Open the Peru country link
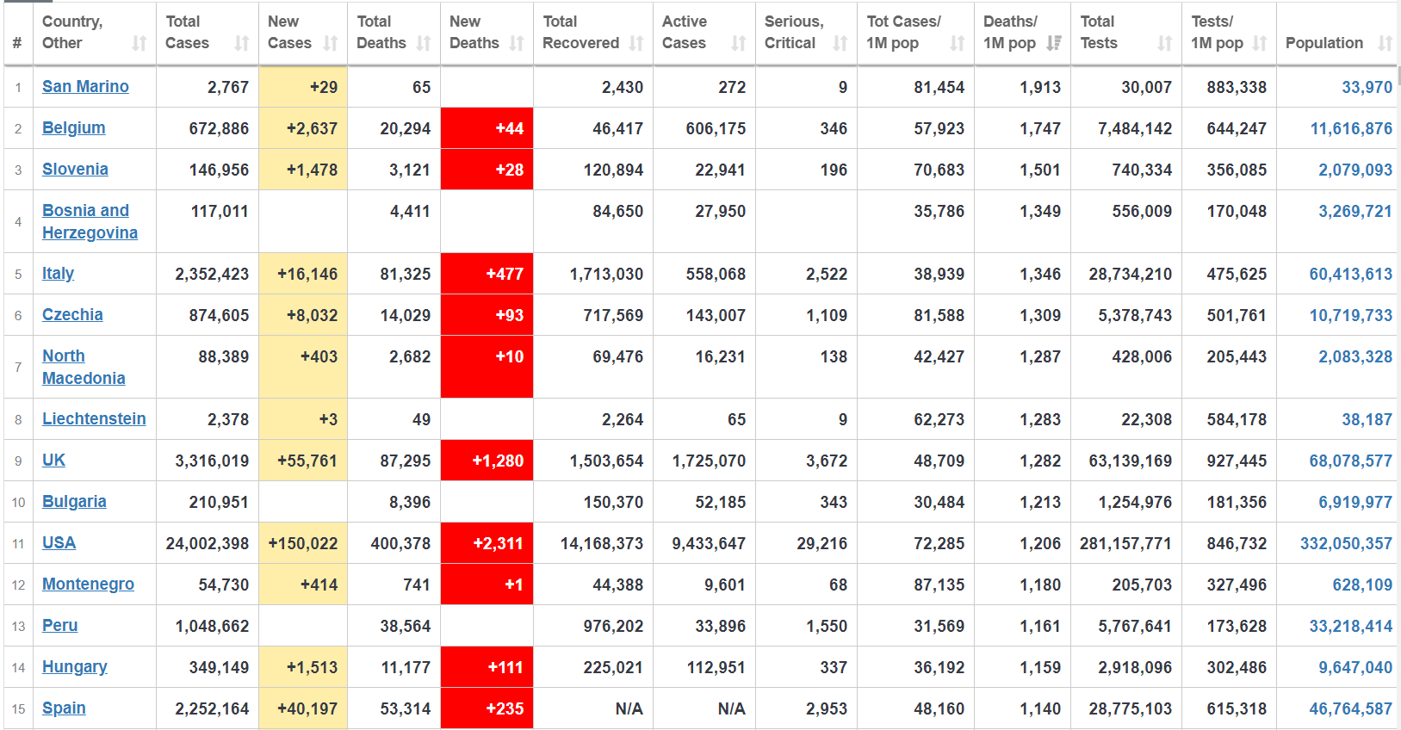This screenshot has width=1401, height=730. 59,625
